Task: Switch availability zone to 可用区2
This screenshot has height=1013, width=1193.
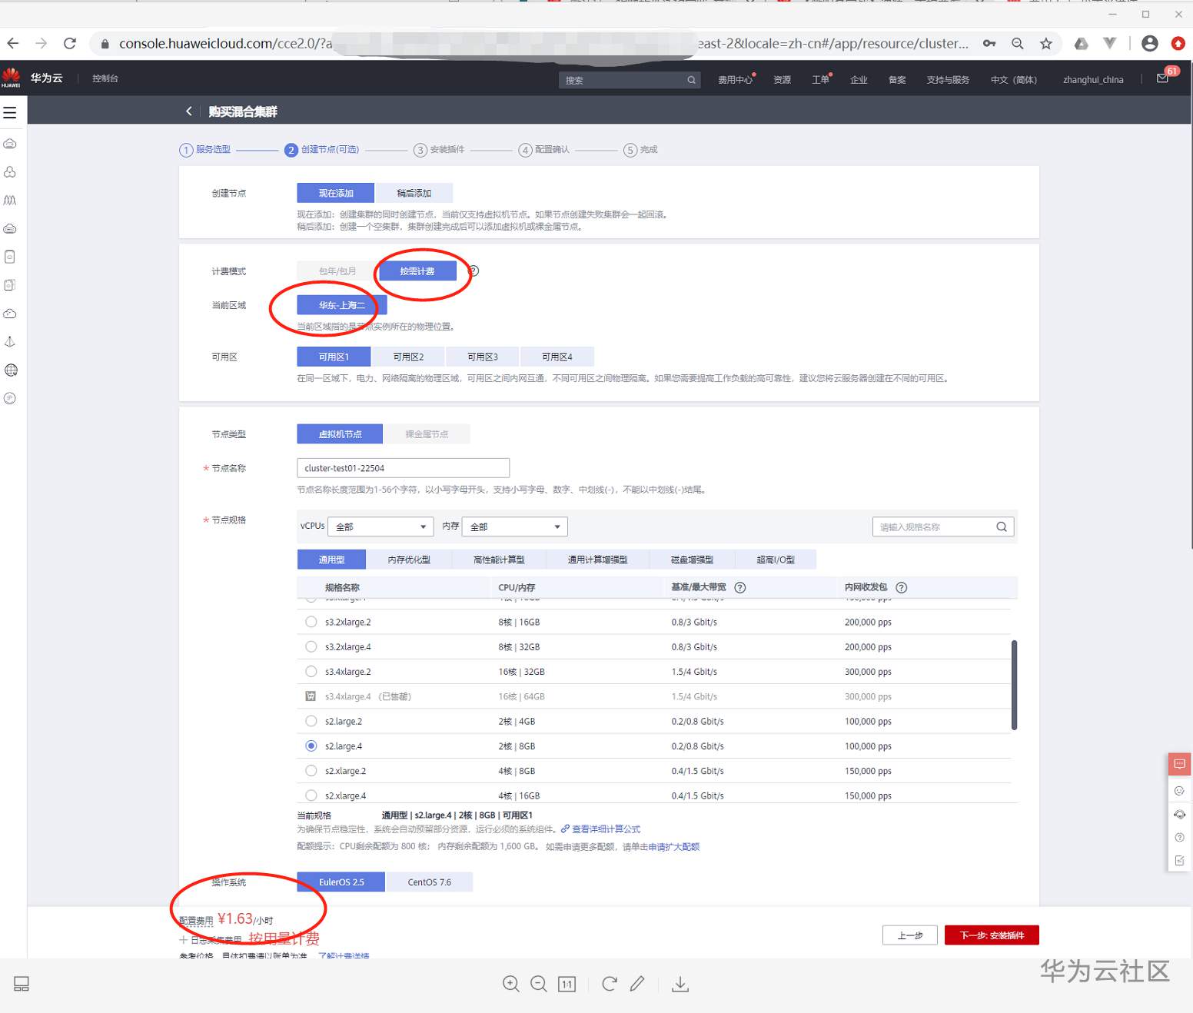Action: [x=408, y=357]
